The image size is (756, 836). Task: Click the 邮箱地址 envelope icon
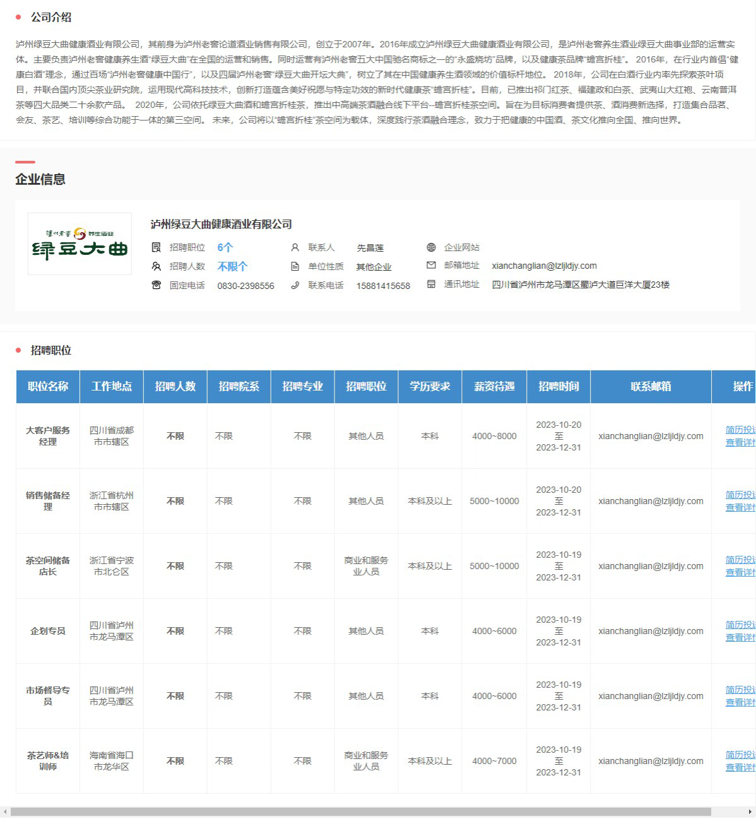[431, 266]
